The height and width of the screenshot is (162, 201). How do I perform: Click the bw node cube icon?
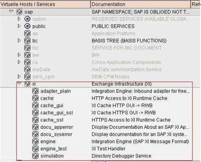pos(27,55)
